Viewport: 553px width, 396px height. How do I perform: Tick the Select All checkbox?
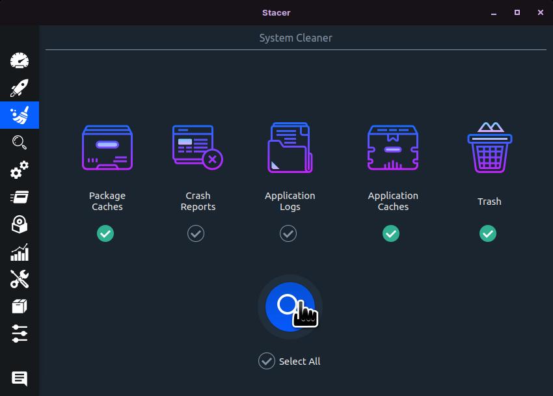267,361
